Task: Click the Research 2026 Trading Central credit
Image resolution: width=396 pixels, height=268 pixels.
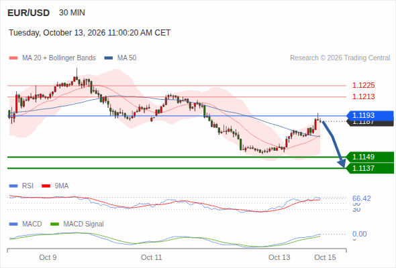Action: [340, 58]
